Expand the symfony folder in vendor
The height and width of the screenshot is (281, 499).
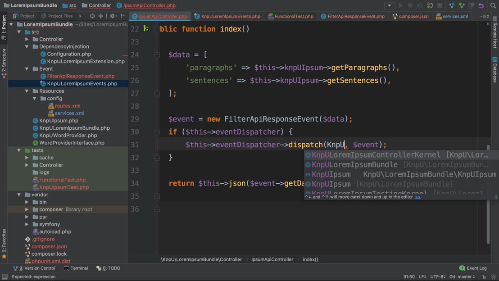(27, 224)
